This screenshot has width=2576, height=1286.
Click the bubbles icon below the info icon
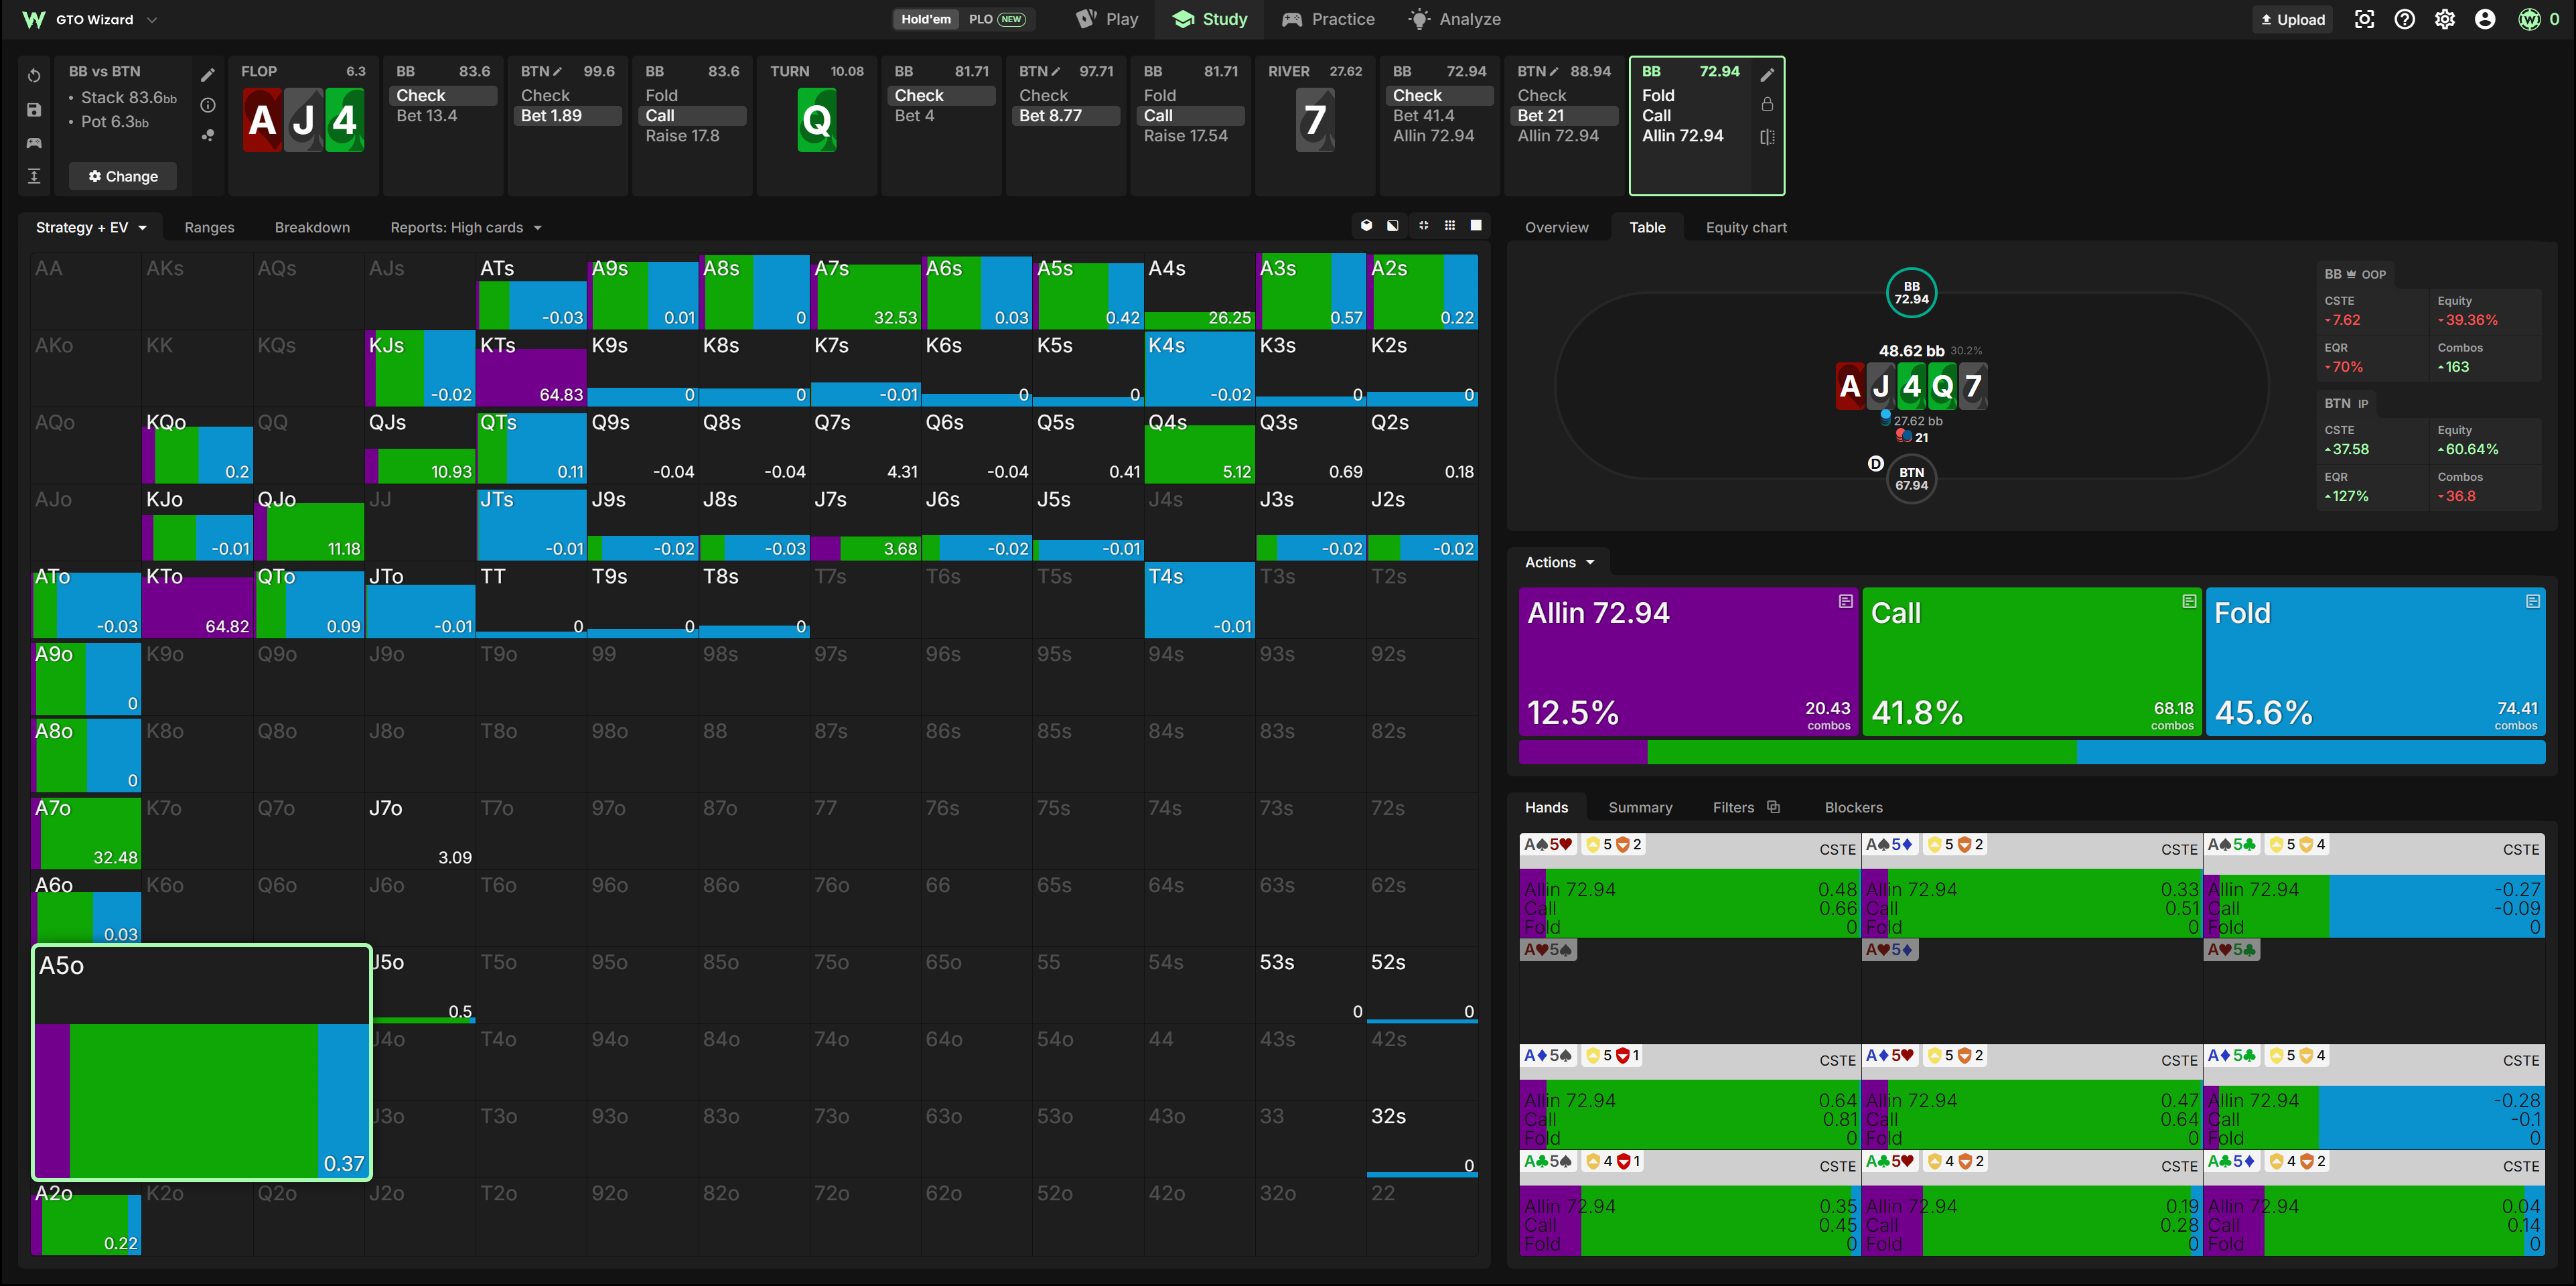click(x=208, y=135)
